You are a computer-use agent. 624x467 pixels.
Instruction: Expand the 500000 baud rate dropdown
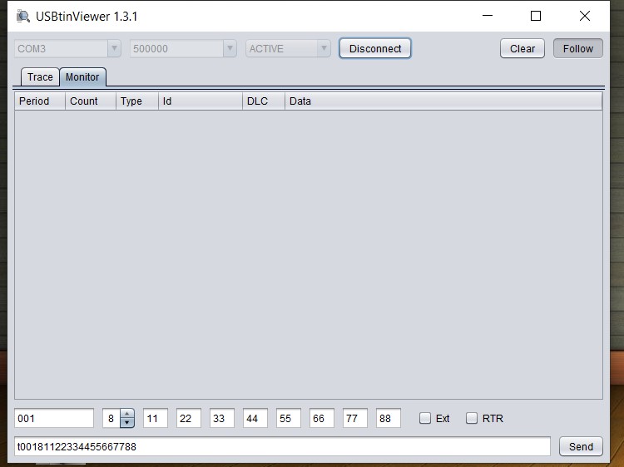pyautogui.click(x=183, y=49)
